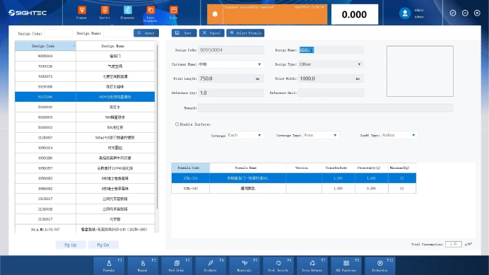This screenshot has width=489, height=275.
Task: Click the Design Code search input
Action: coord(58,33)
